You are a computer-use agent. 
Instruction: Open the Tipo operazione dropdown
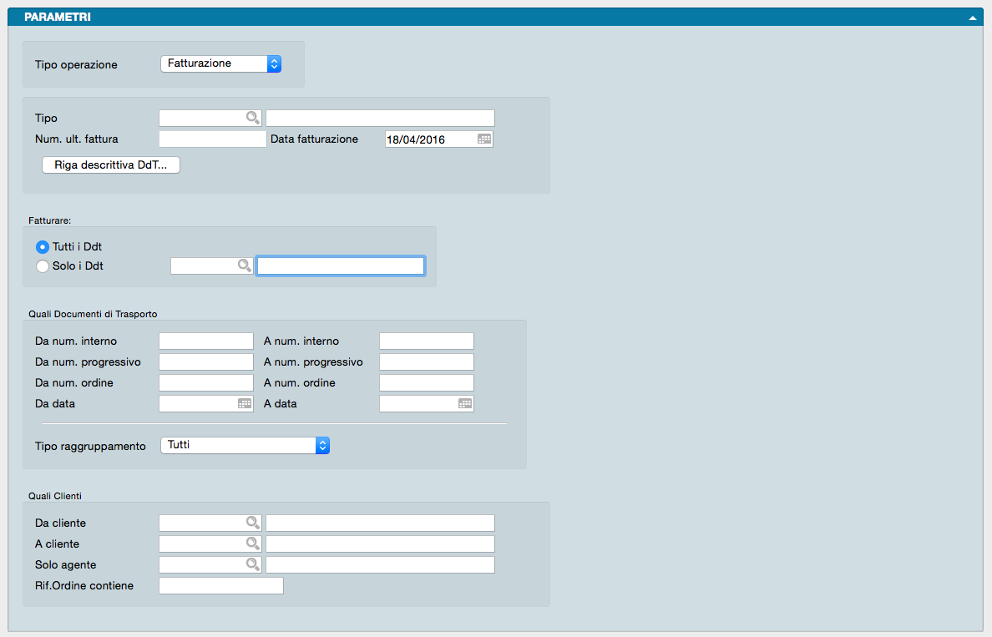pos(220,63)
